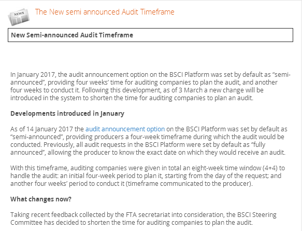The image size is (302, 231).
Task: Open the orange article title heading
Action: click(105, 12)
